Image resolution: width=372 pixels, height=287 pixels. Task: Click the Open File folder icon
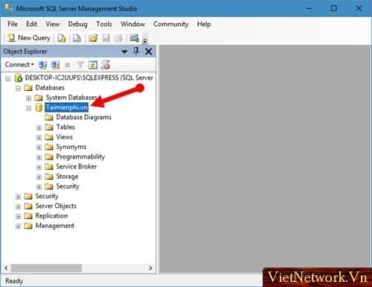93,38
